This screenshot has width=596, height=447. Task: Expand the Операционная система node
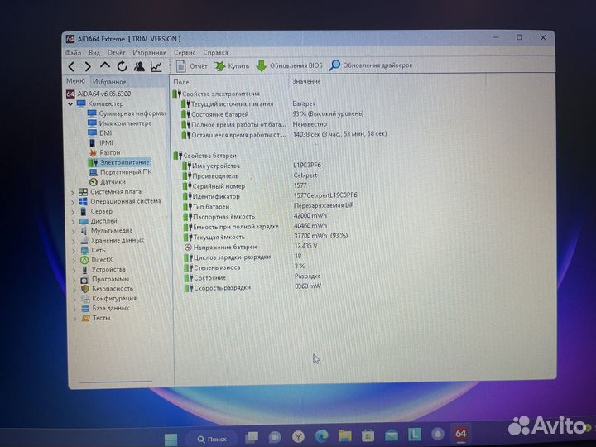click(x=73, y=202)
